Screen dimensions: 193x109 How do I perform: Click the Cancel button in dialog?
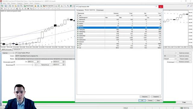coord(150,101)
